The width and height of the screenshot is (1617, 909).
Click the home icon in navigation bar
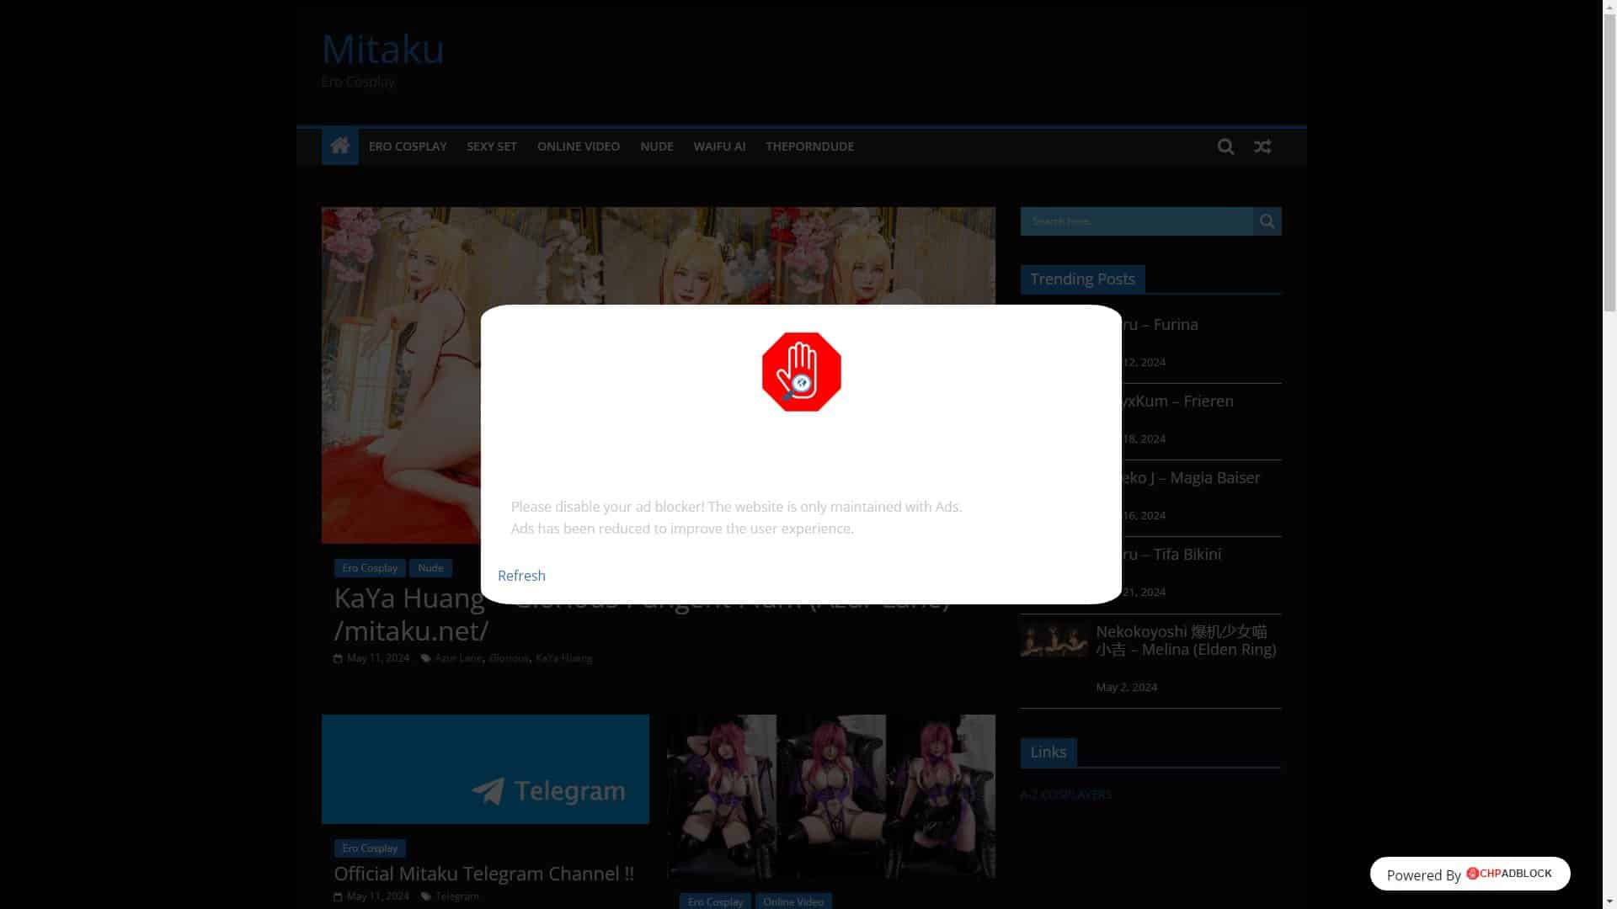click(x=339, y=146)
